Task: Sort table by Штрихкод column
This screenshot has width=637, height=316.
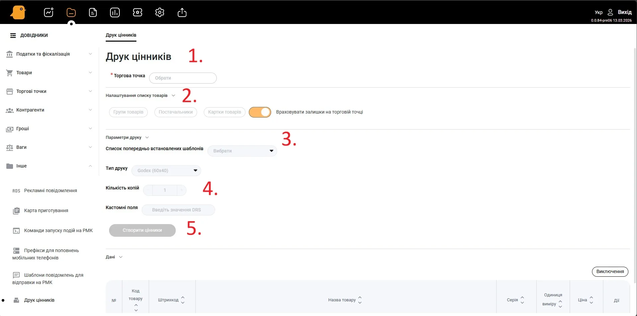Action: pyautogui.click(x=182, y=300)
